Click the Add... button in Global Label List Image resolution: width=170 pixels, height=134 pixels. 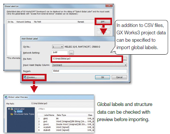pyautogui.click(x=103, y=21)
